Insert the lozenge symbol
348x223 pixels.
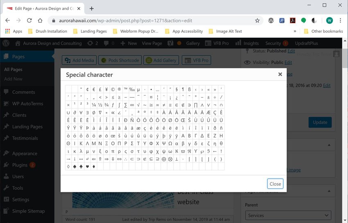pyautogui.click(x=68, y=167)
